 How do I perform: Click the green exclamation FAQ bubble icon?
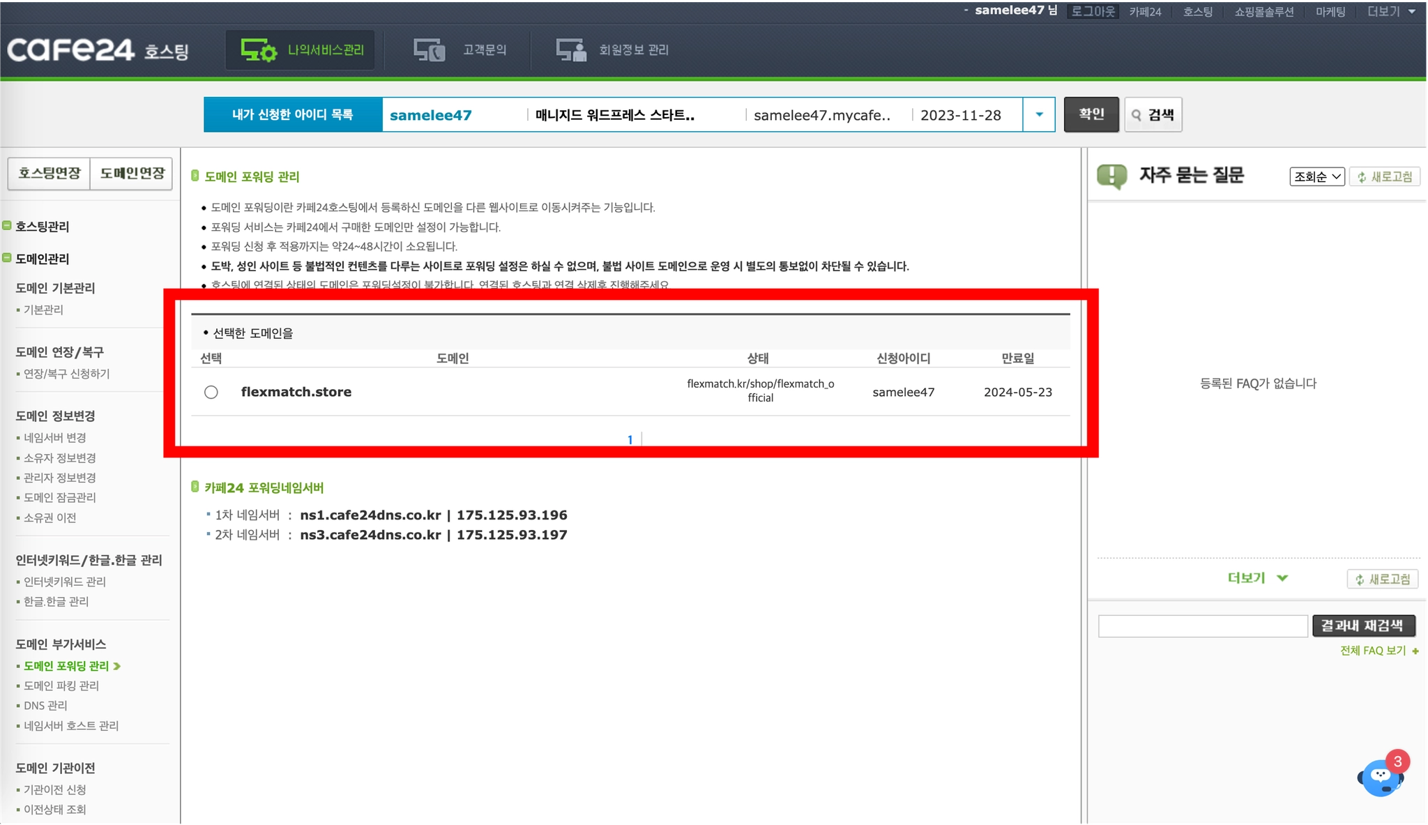click(1111, 176)
